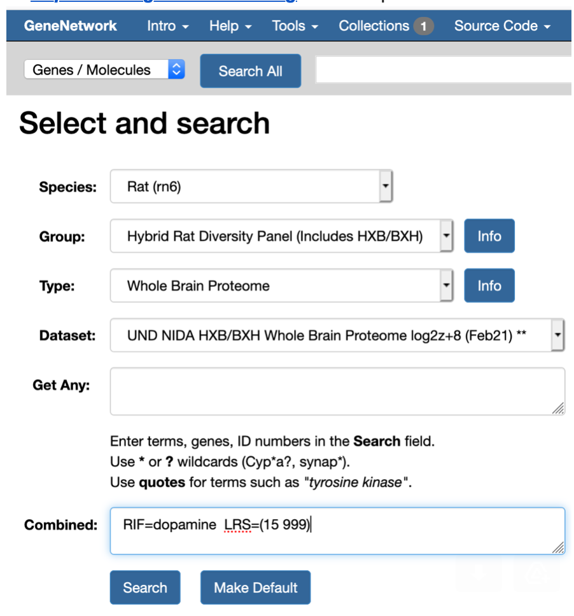Open the Source Code menu
The width and height of the screenshot is (574, 616).
click(502, 26)
